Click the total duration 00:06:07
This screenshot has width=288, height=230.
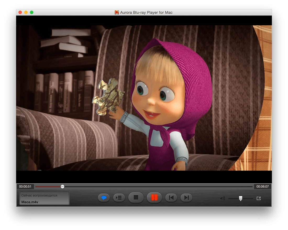[262, 187]
